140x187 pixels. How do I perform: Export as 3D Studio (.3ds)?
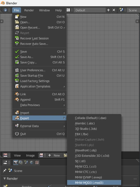94,129
